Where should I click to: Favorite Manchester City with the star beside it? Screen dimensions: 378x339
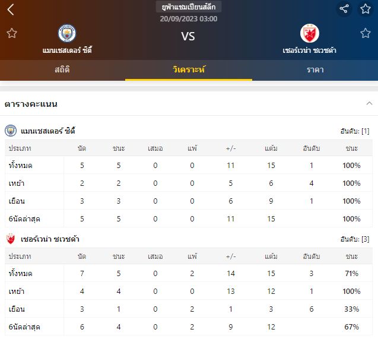(x=12, y=33)
